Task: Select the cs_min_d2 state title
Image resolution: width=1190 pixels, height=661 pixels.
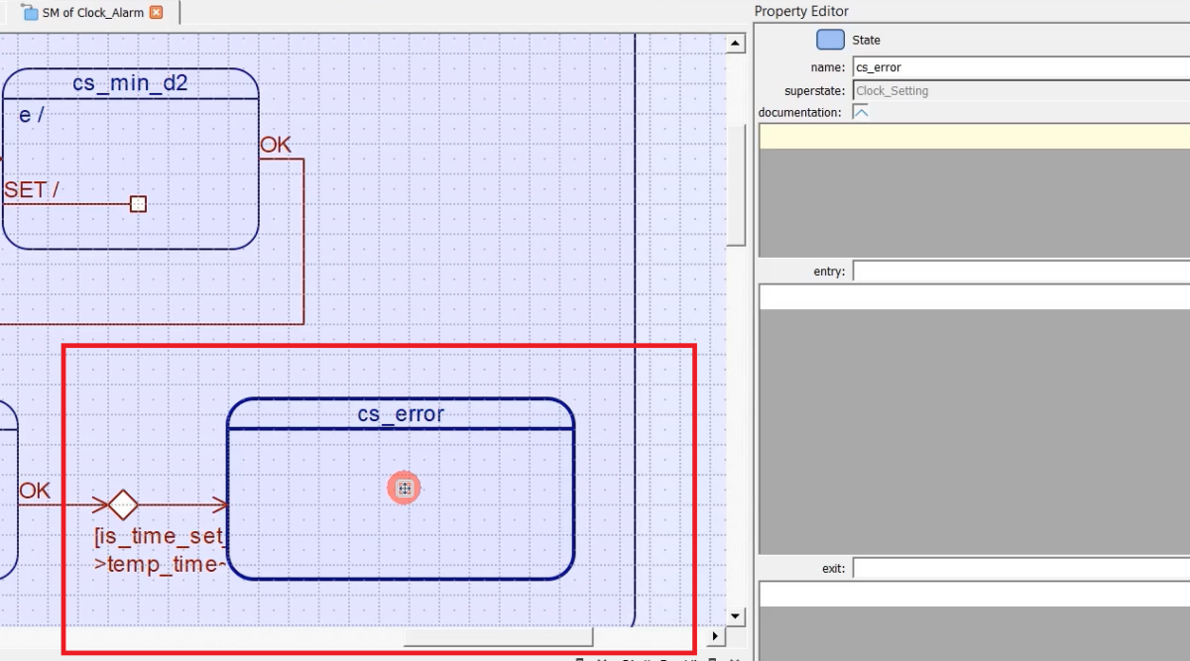Action: click(x=130, y=83)
